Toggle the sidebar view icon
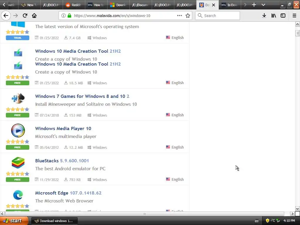The width and height of the screenshot is (300, 225). 283,16
